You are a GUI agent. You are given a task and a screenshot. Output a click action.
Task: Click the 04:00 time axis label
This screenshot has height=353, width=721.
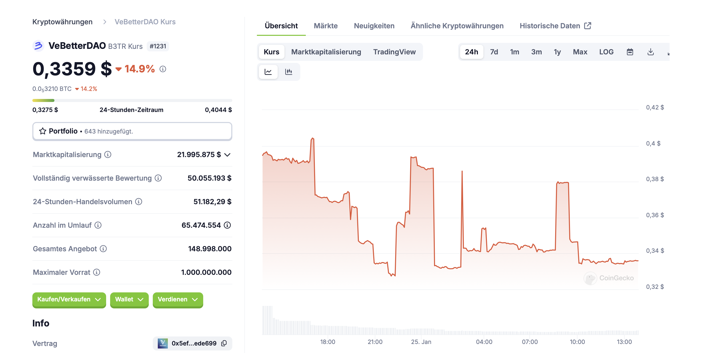pos(484,342)
